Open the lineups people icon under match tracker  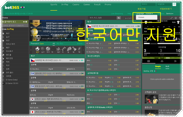[162, 61]
